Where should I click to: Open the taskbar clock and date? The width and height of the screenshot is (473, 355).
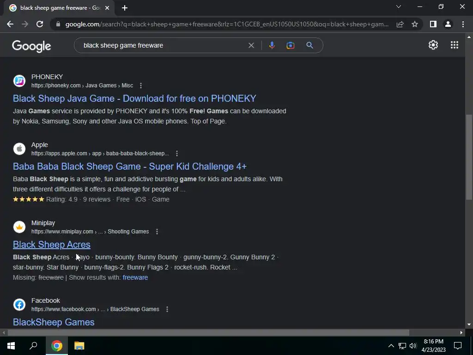[433, 346]
